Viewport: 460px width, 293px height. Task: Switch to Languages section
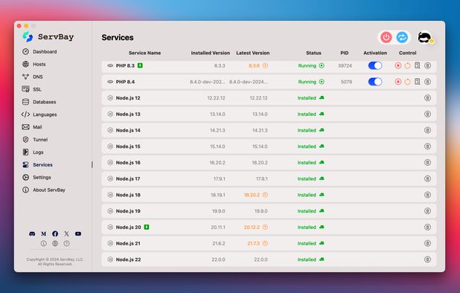[x=39, y=115]
